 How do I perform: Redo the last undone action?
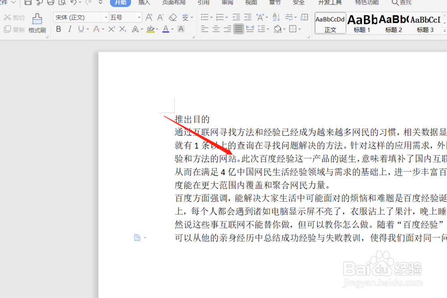(89, 2)
